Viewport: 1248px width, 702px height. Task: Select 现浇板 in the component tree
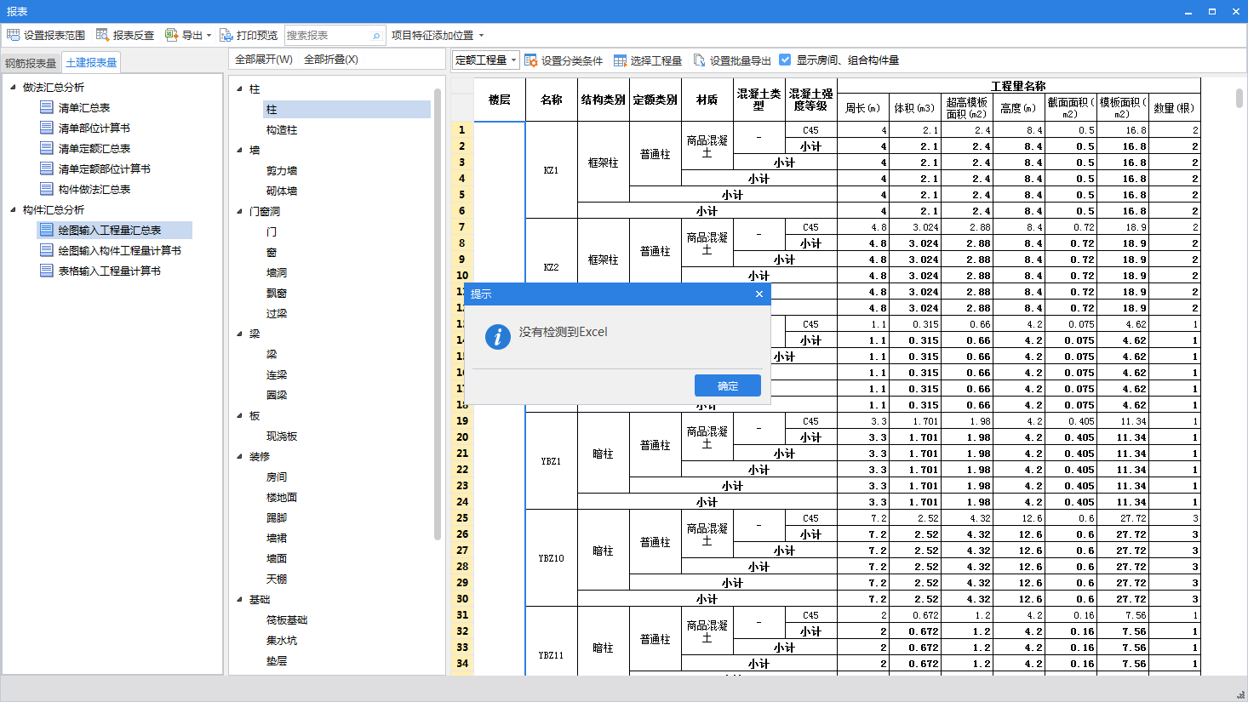coord(282,436)
